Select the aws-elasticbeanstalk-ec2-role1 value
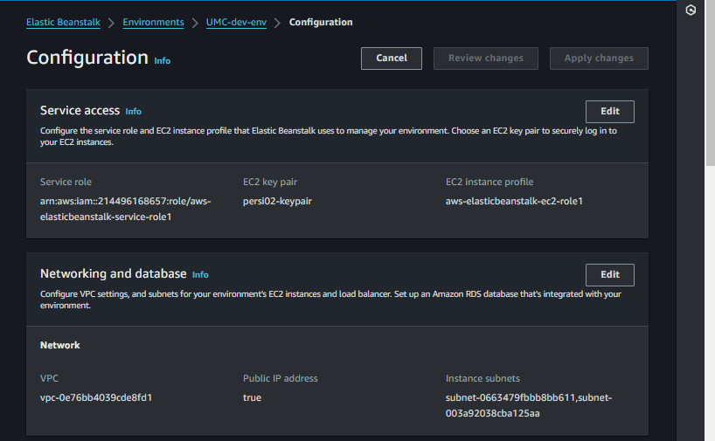 point(514,201)
